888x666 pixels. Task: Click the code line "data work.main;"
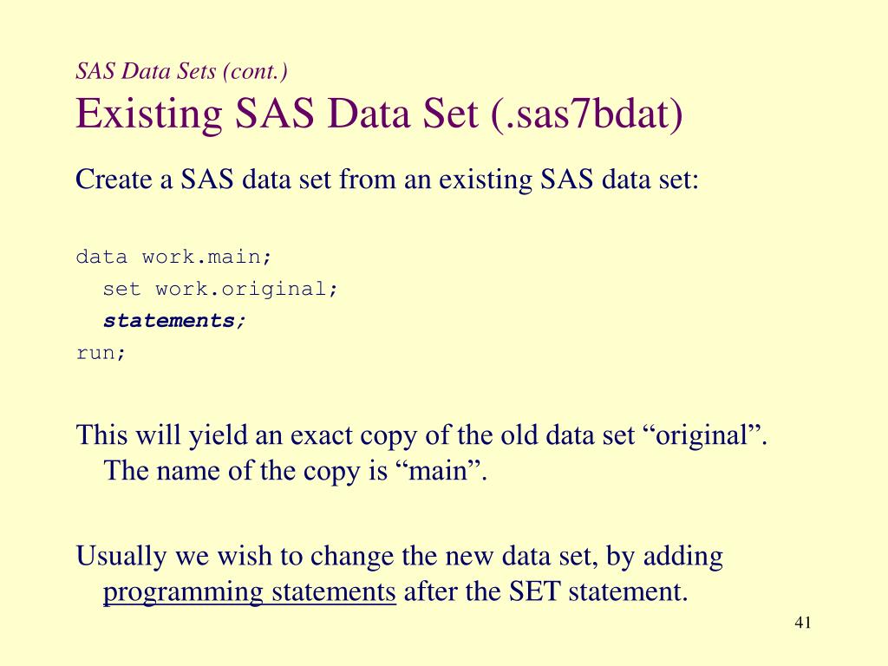(174, 257)
